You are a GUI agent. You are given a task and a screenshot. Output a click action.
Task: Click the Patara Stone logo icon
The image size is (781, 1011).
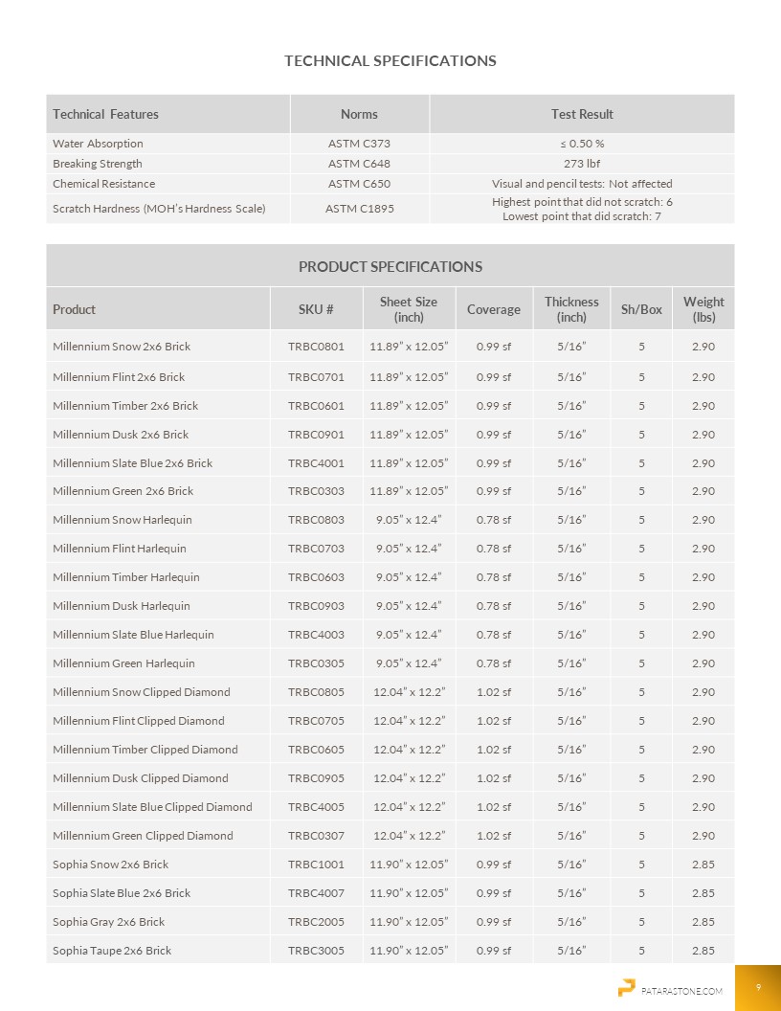[627, 987]
